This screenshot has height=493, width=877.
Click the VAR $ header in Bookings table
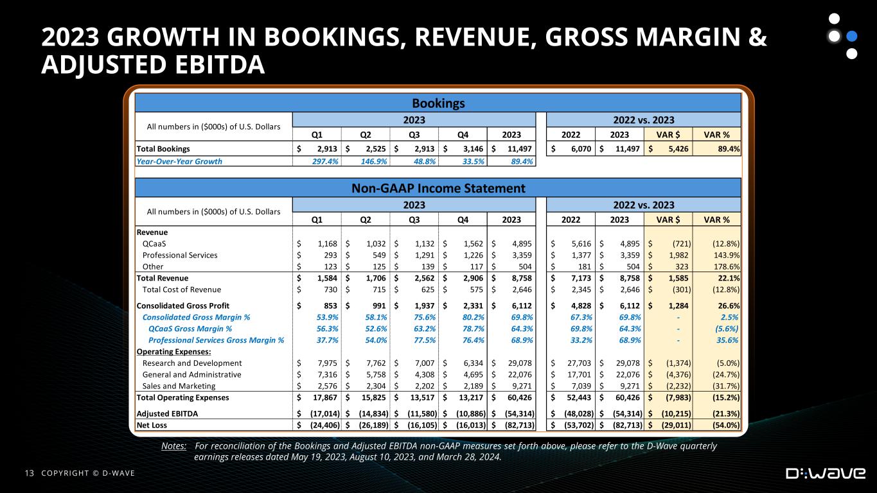(x=668, y=135)
